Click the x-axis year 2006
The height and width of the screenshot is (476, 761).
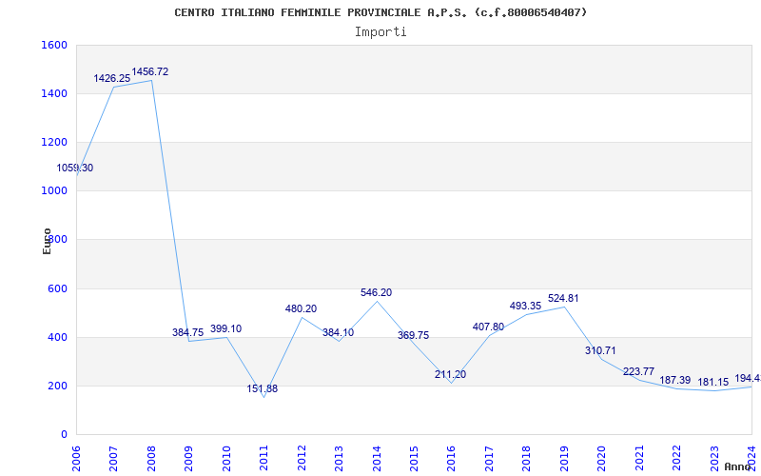click(x=76, y=459)
